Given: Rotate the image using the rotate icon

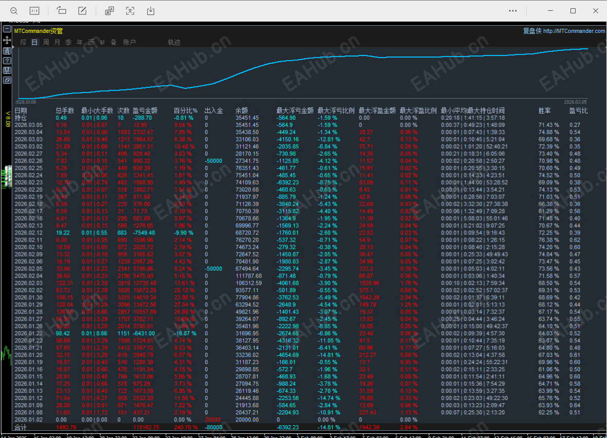Looking at the screenshot, I should coord(62,11).
